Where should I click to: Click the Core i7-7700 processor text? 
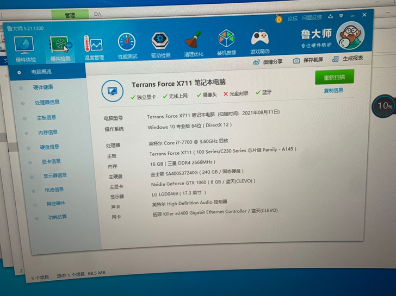tap(188, 142)
